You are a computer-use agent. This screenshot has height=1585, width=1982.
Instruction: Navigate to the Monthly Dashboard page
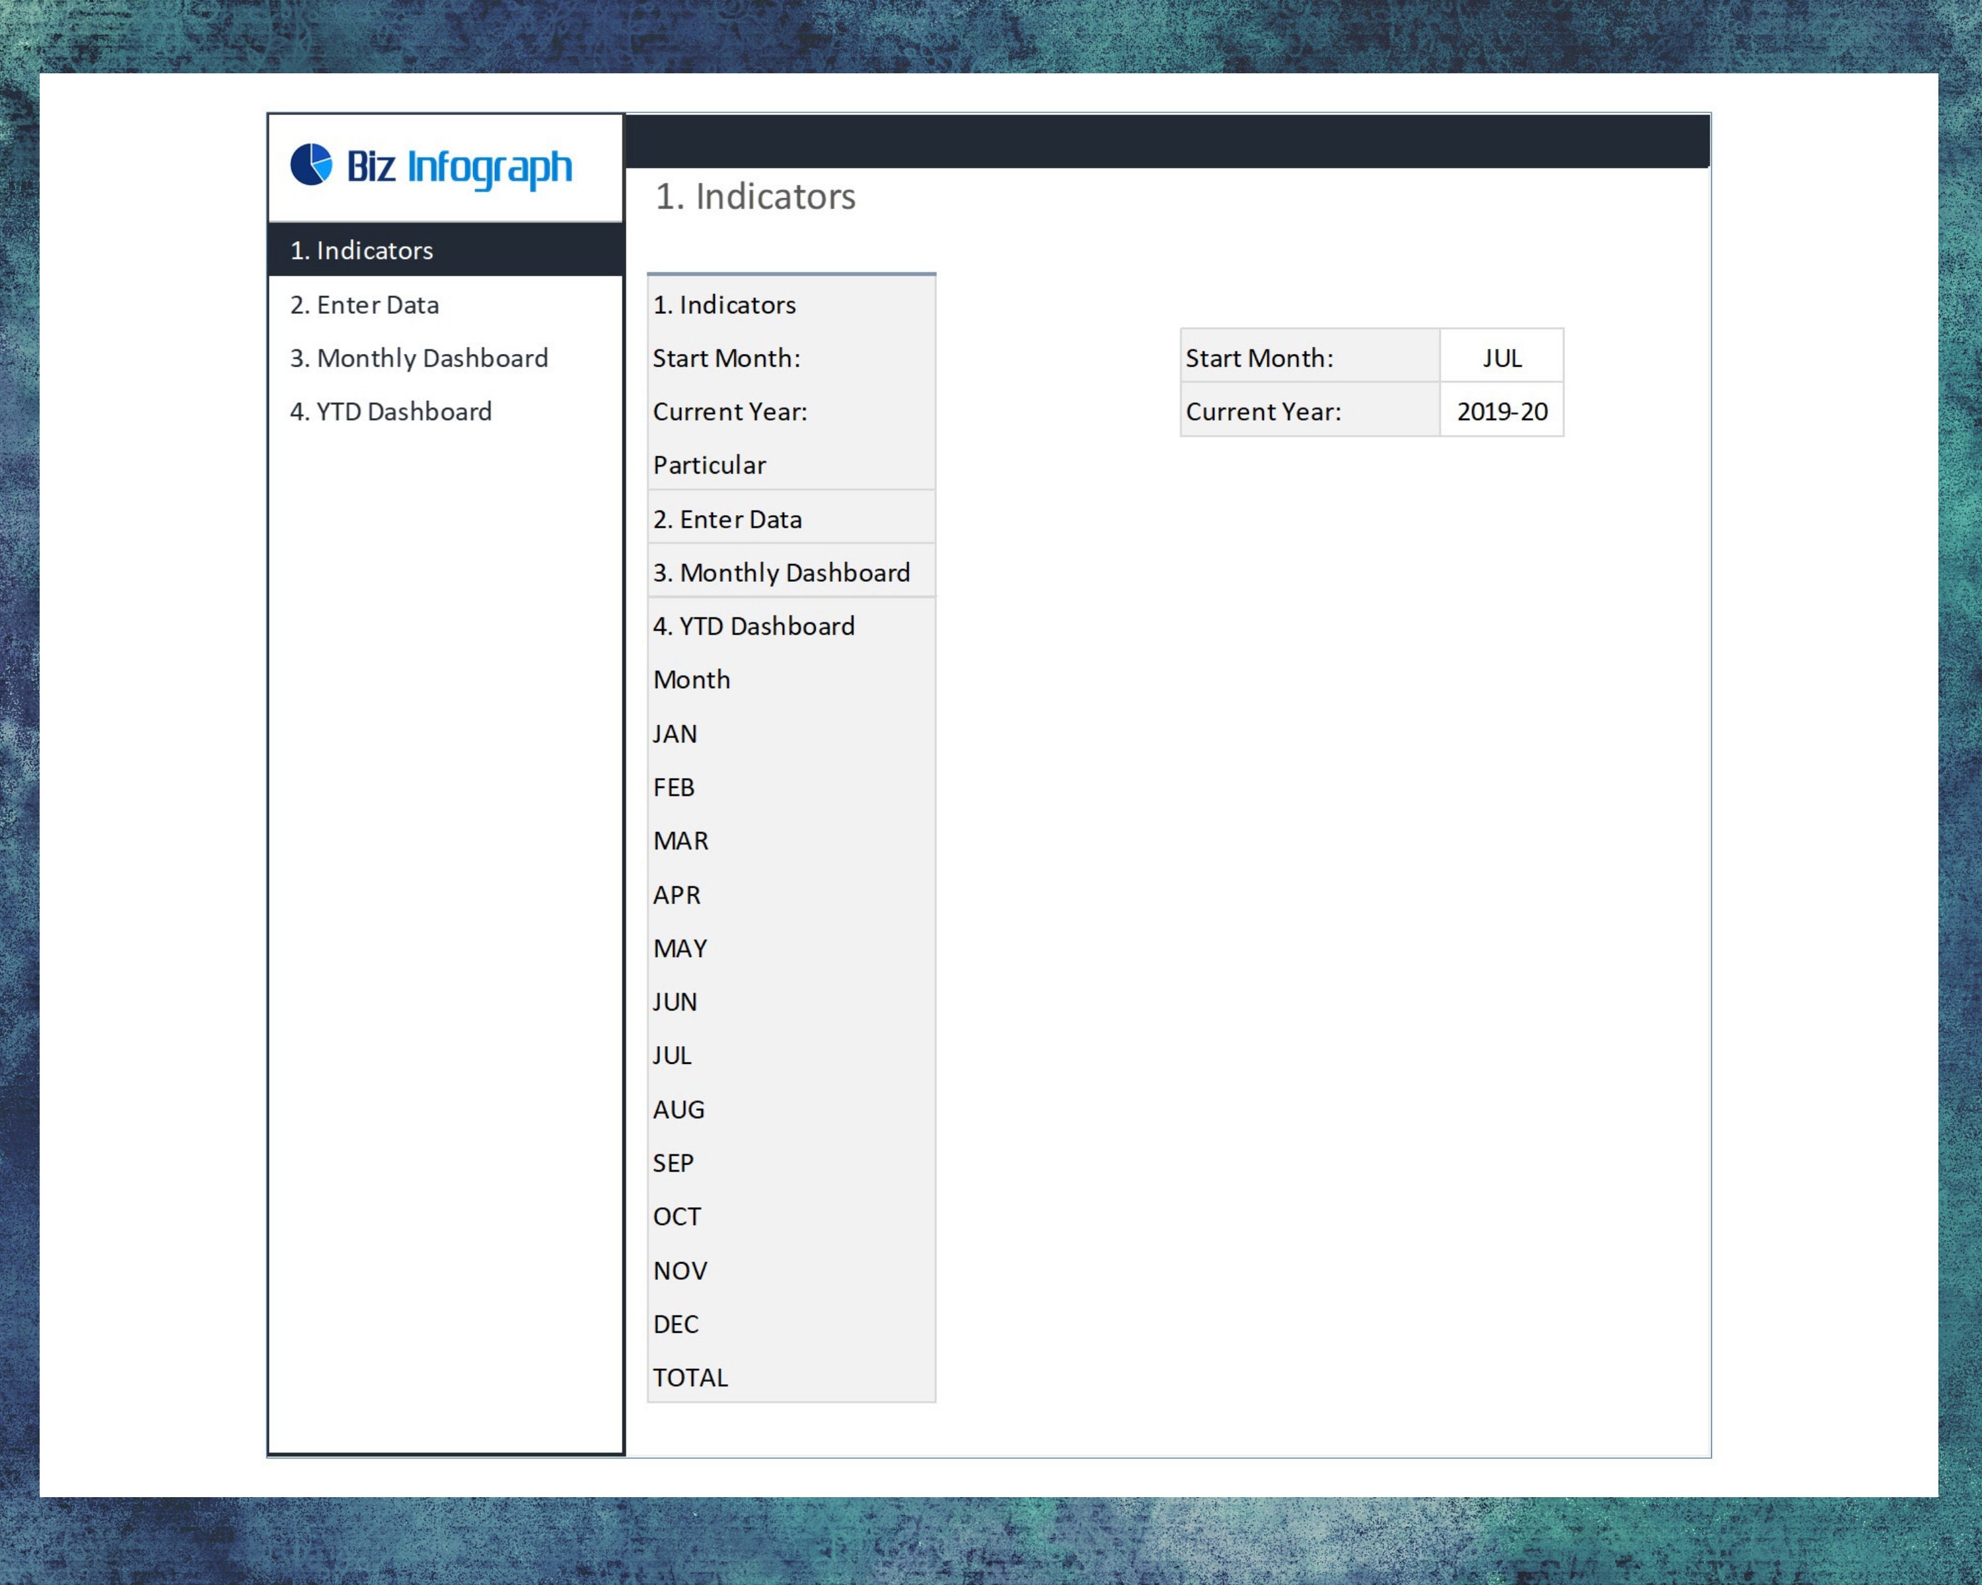(420, 357)
